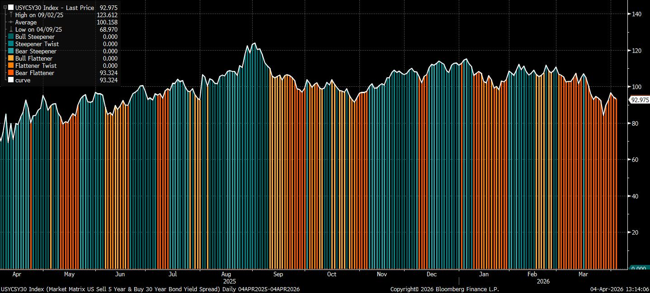Click the Jan month label on x-axis
The height and width of the screenshot is (293, 650).
pos(484,274)
